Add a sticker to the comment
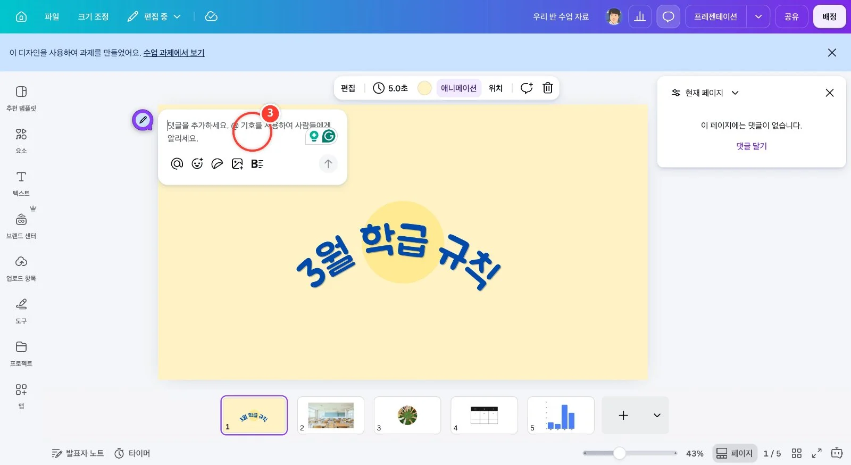 click(x=217, y=163)
